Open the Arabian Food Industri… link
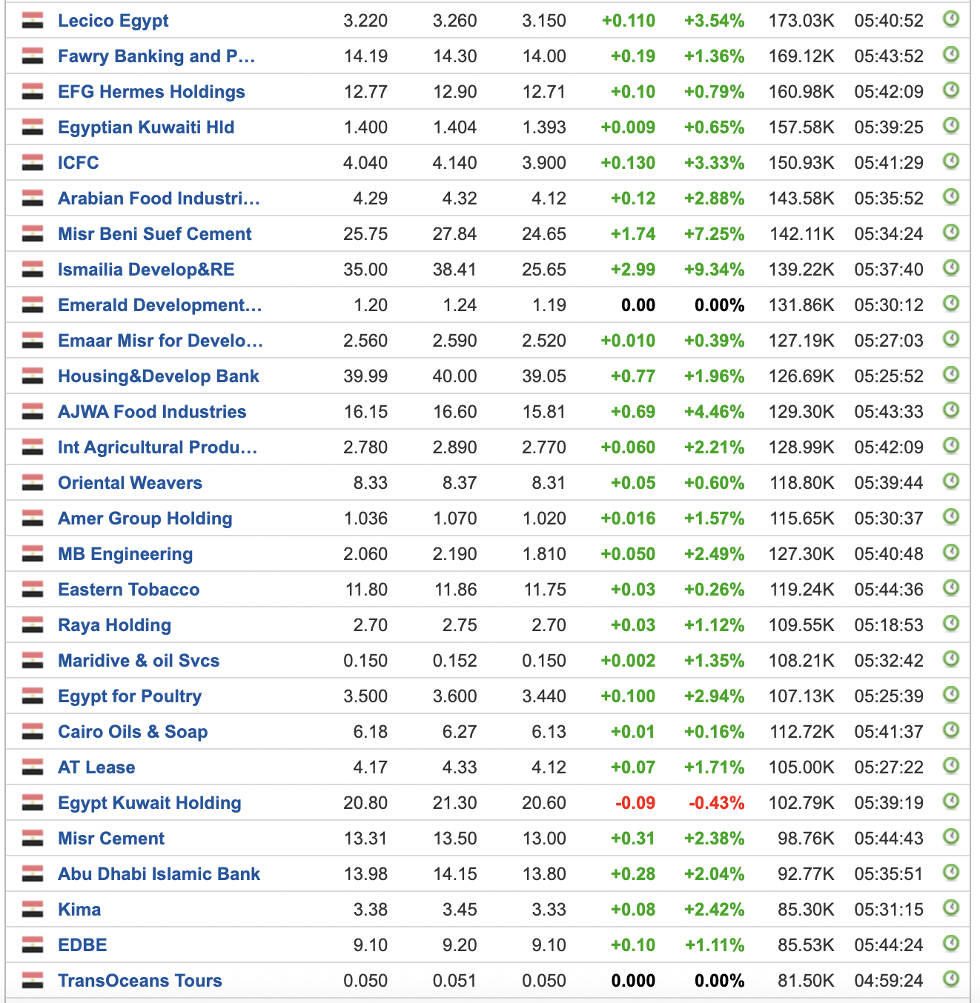 pyautogui.click(x=159, y=199)
